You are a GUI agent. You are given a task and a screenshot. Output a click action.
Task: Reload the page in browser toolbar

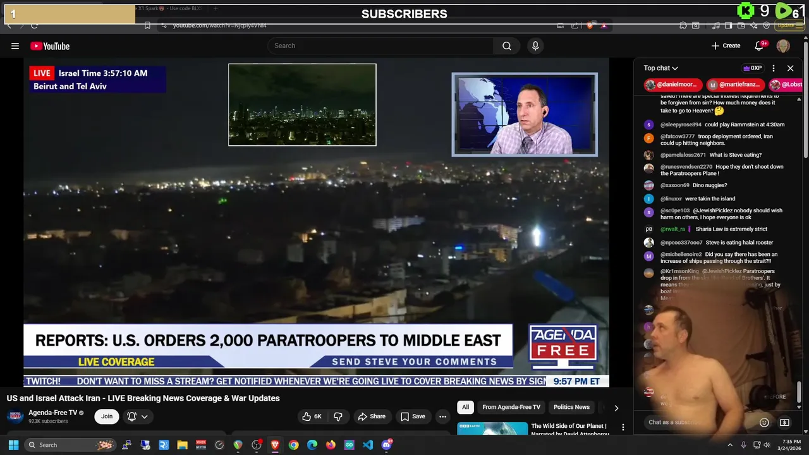click(34, 25)
